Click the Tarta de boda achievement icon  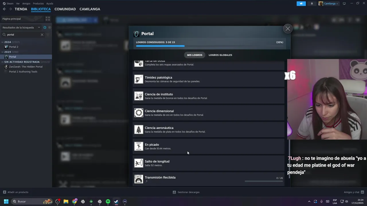[x=139, y=64]
